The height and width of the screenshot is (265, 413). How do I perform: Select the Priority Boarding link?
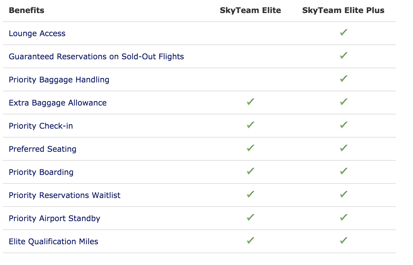[41, 172]
